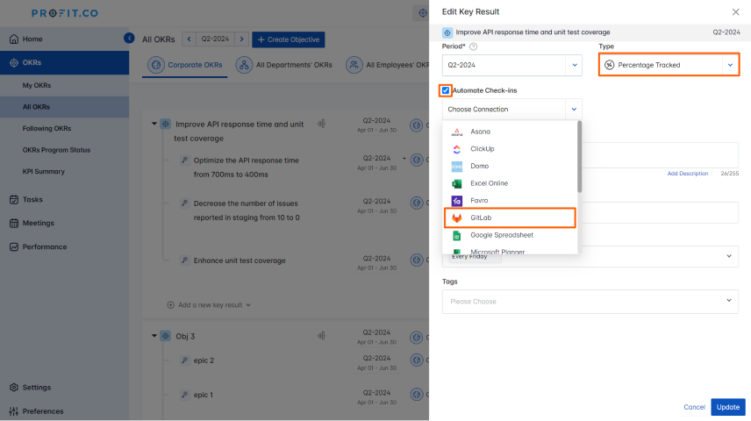Click the OKRs target icon in sidebar
This screenshot has height=421, width=751.
(14, 63)
